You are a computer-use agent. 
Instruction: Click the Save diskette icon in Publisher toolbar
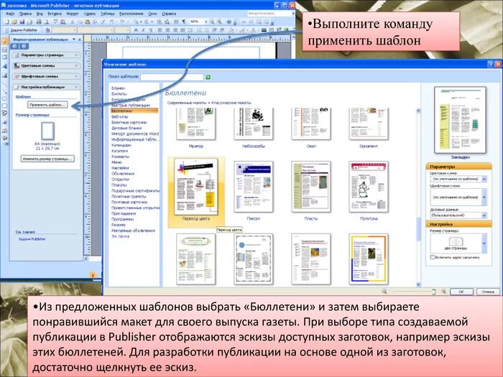22,22
